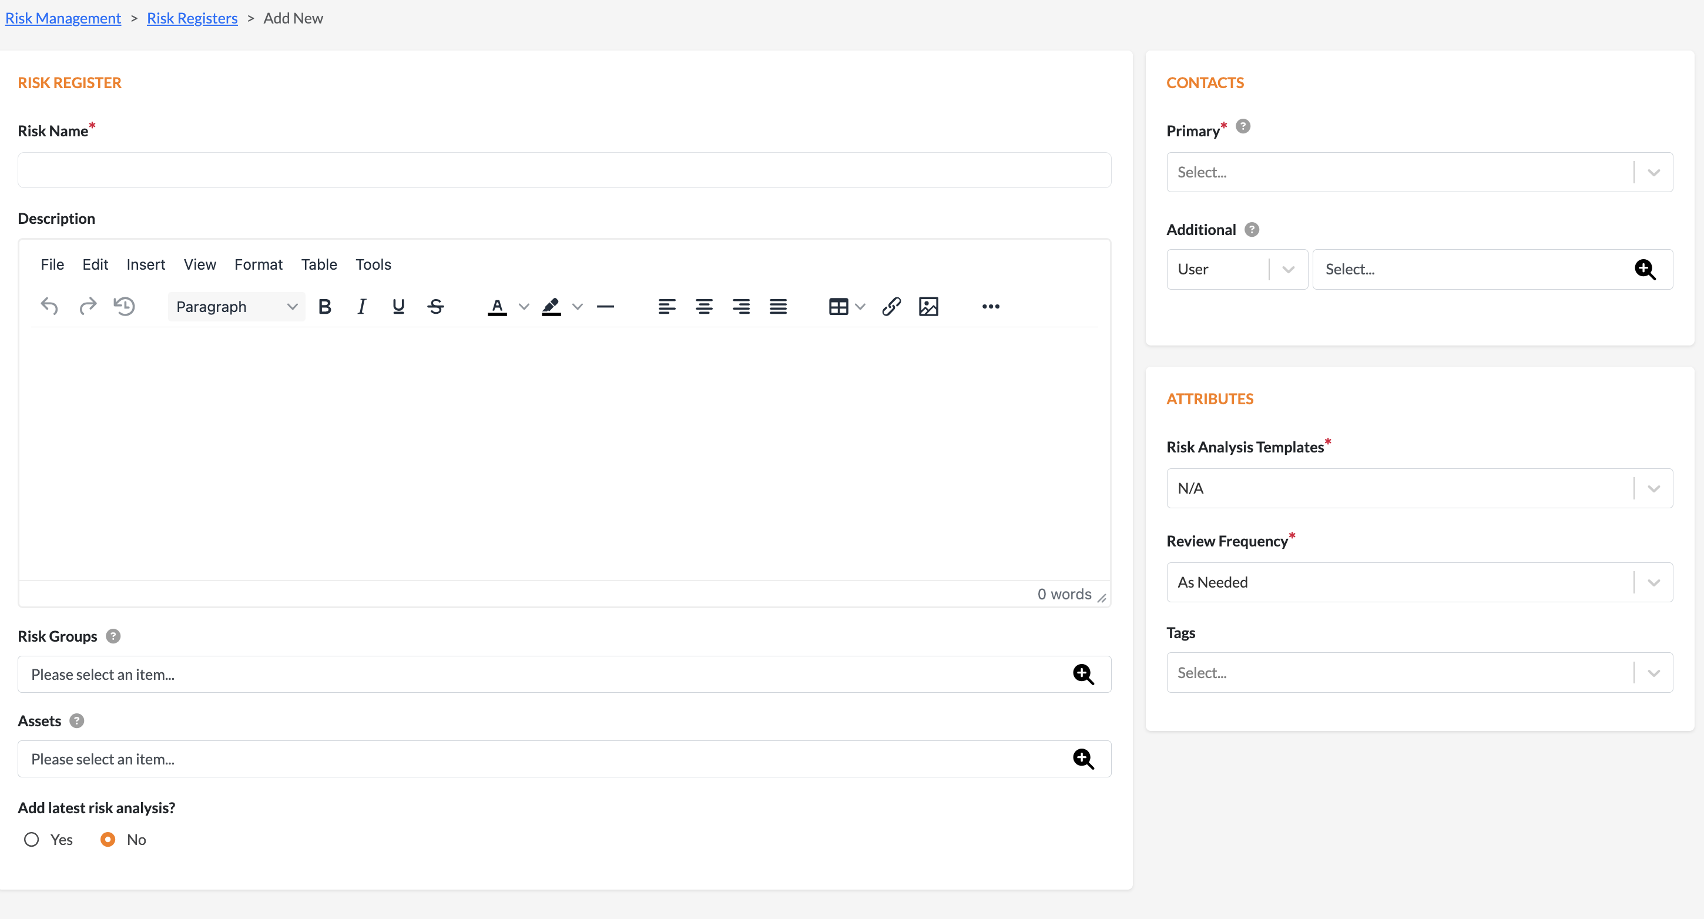The width and height of the screenshot is (1704, 919).
Task: Open the Risk Groups search magnifier
Action: 1083,674
